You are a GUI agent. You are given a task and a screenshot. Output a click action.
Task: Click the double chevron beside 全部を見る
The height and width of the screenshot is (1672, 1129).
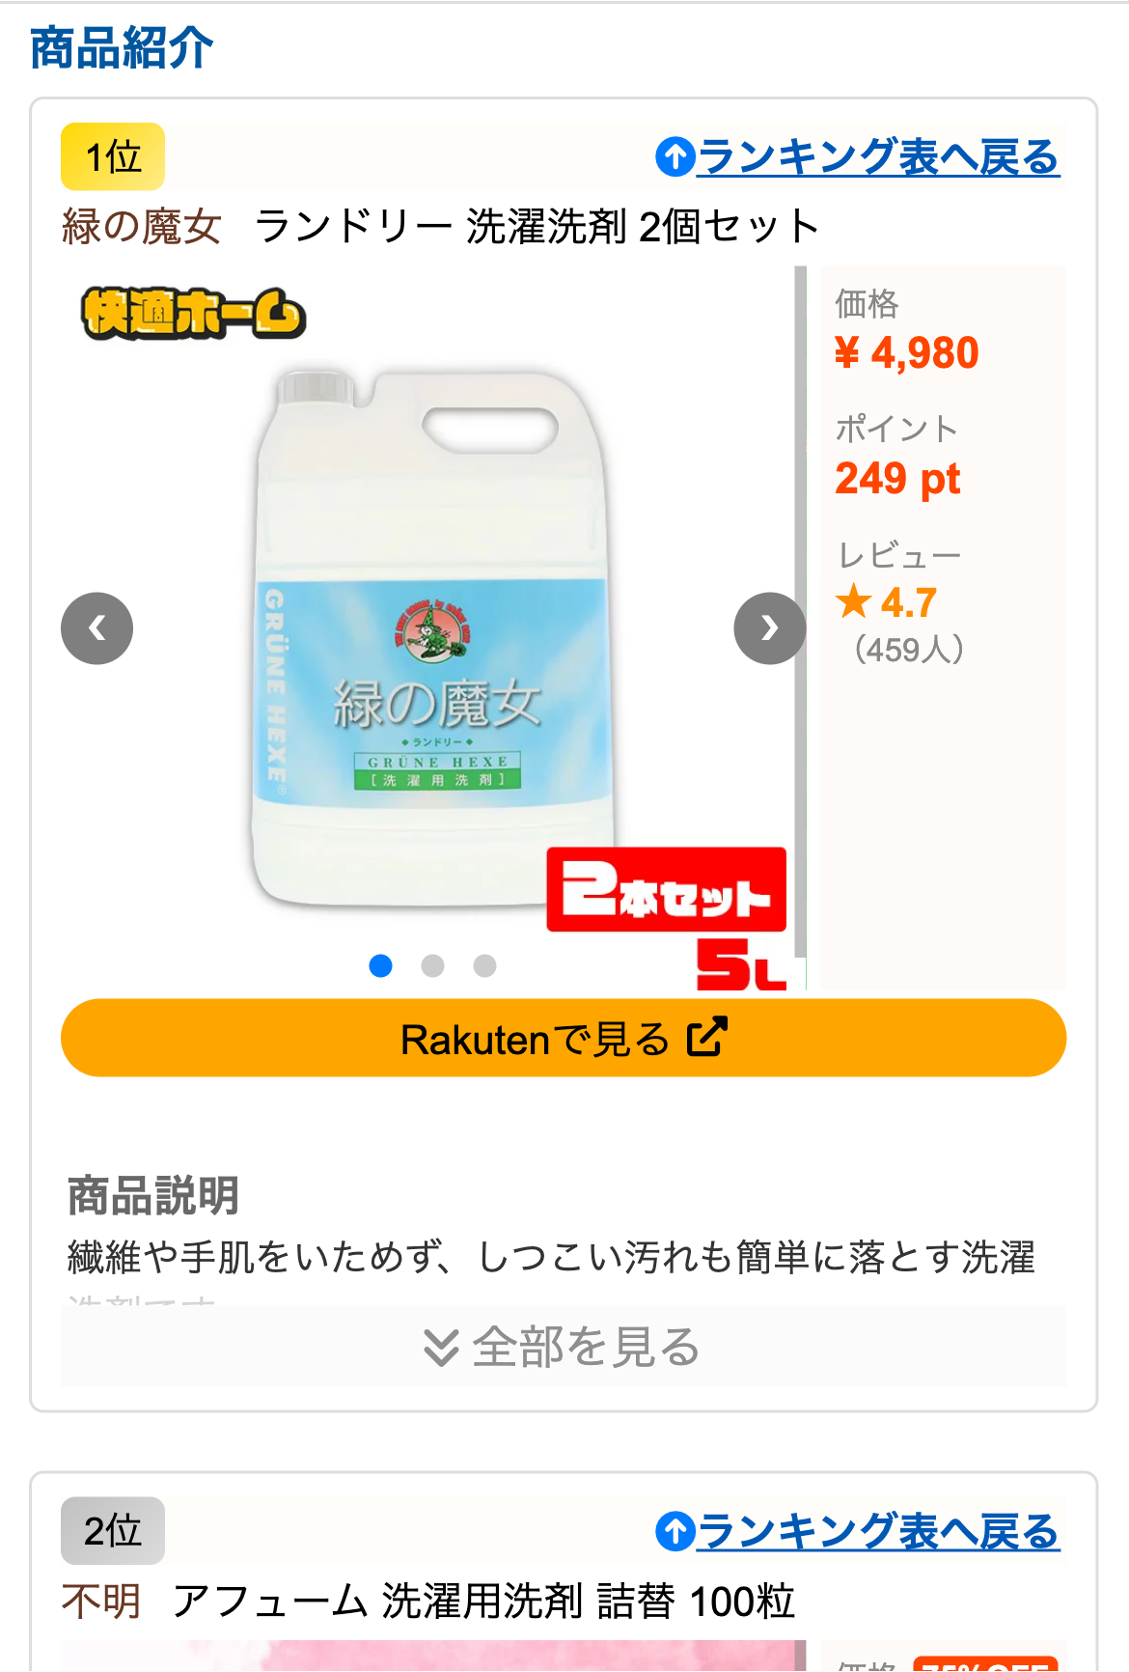[441, 1348]
